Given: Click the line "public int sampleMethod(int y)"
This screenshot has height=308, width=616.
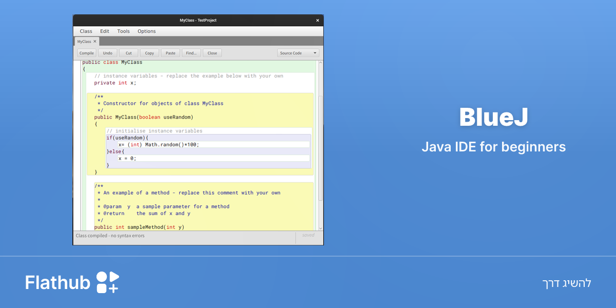Looking at the screenshot, I should tap(139, 227).
